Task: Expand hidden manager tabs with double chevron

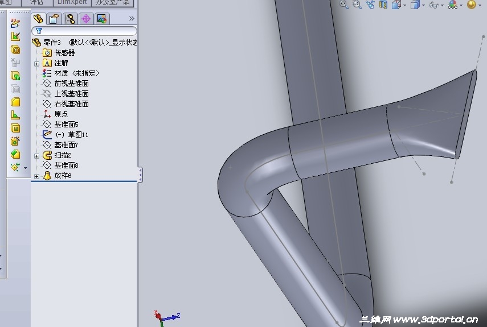Action: (x=132, y=19)
